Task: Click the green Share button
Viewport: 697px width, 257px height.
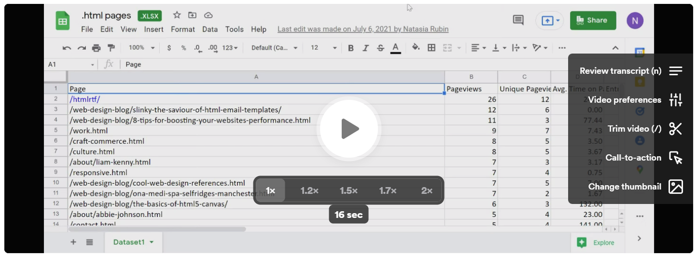Action: (592, 20)
